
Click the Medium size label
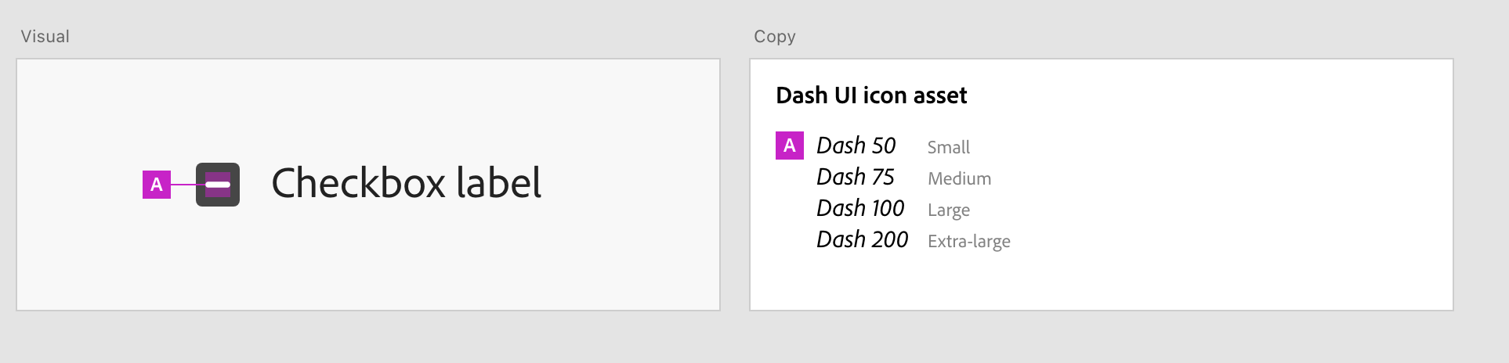pyautogui.click(x=959, y=178)
